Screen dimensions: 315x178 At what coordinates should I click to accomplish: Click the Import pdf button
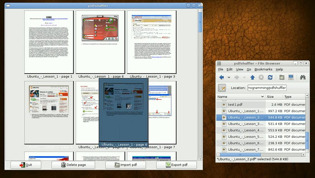point(126,165)
